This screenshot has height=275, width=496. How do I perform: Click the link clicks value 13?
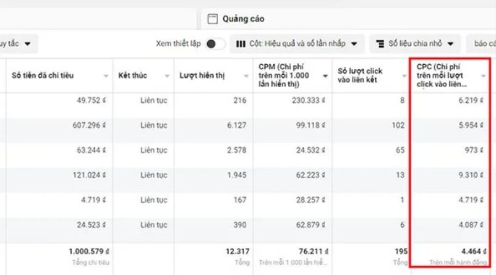pyautogui.click(x=401, y=175)
